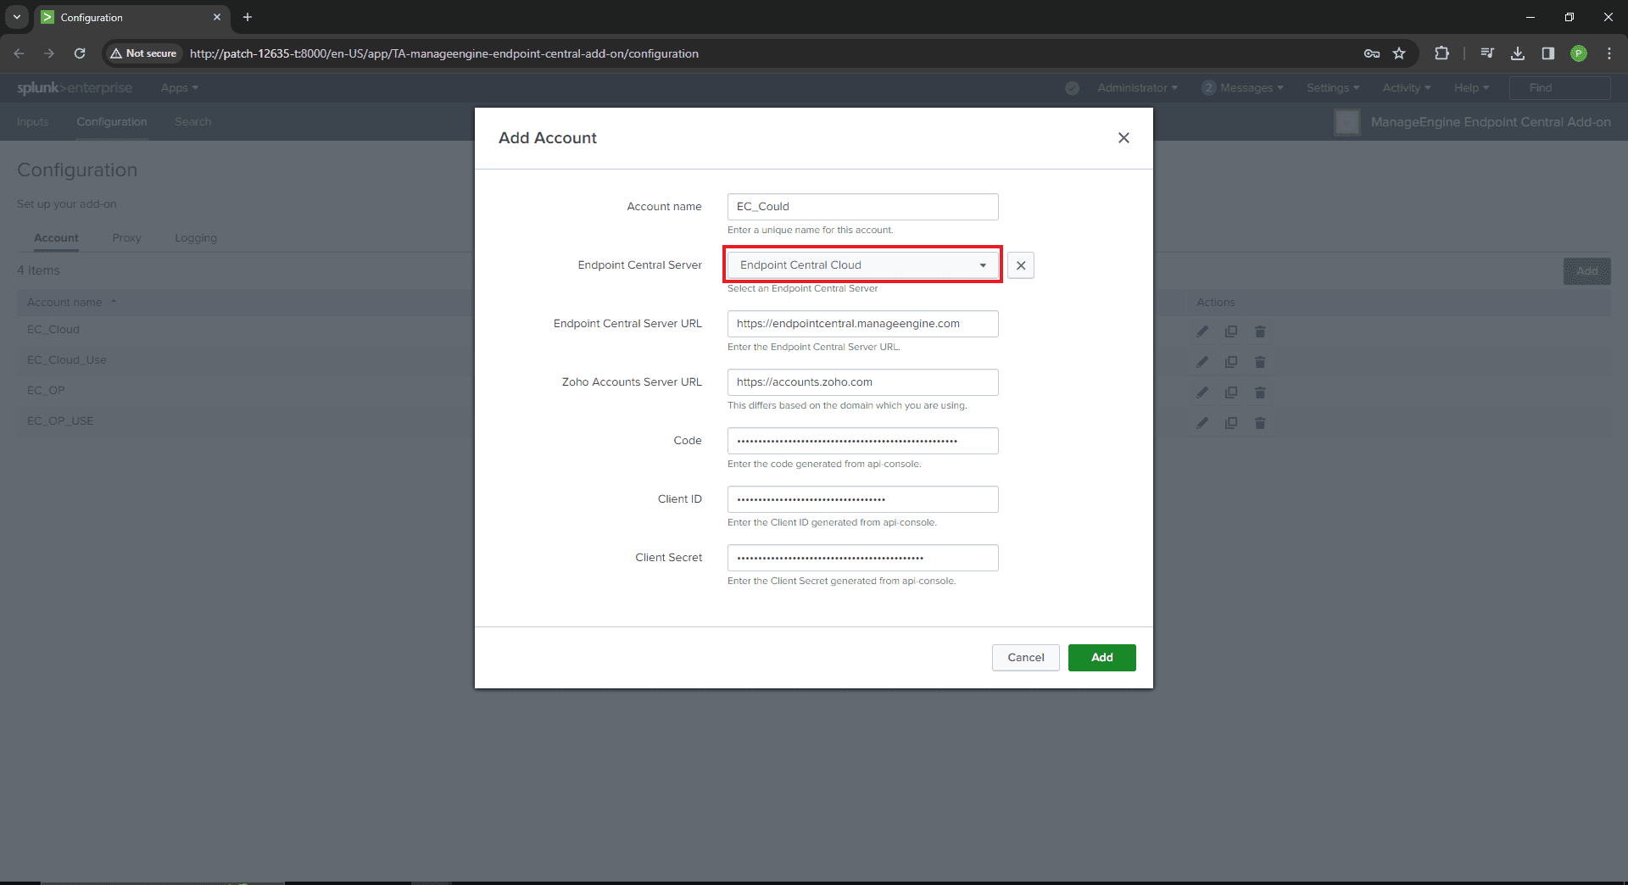
Task: Open the tab search dropdown
Action: (17, 17)
